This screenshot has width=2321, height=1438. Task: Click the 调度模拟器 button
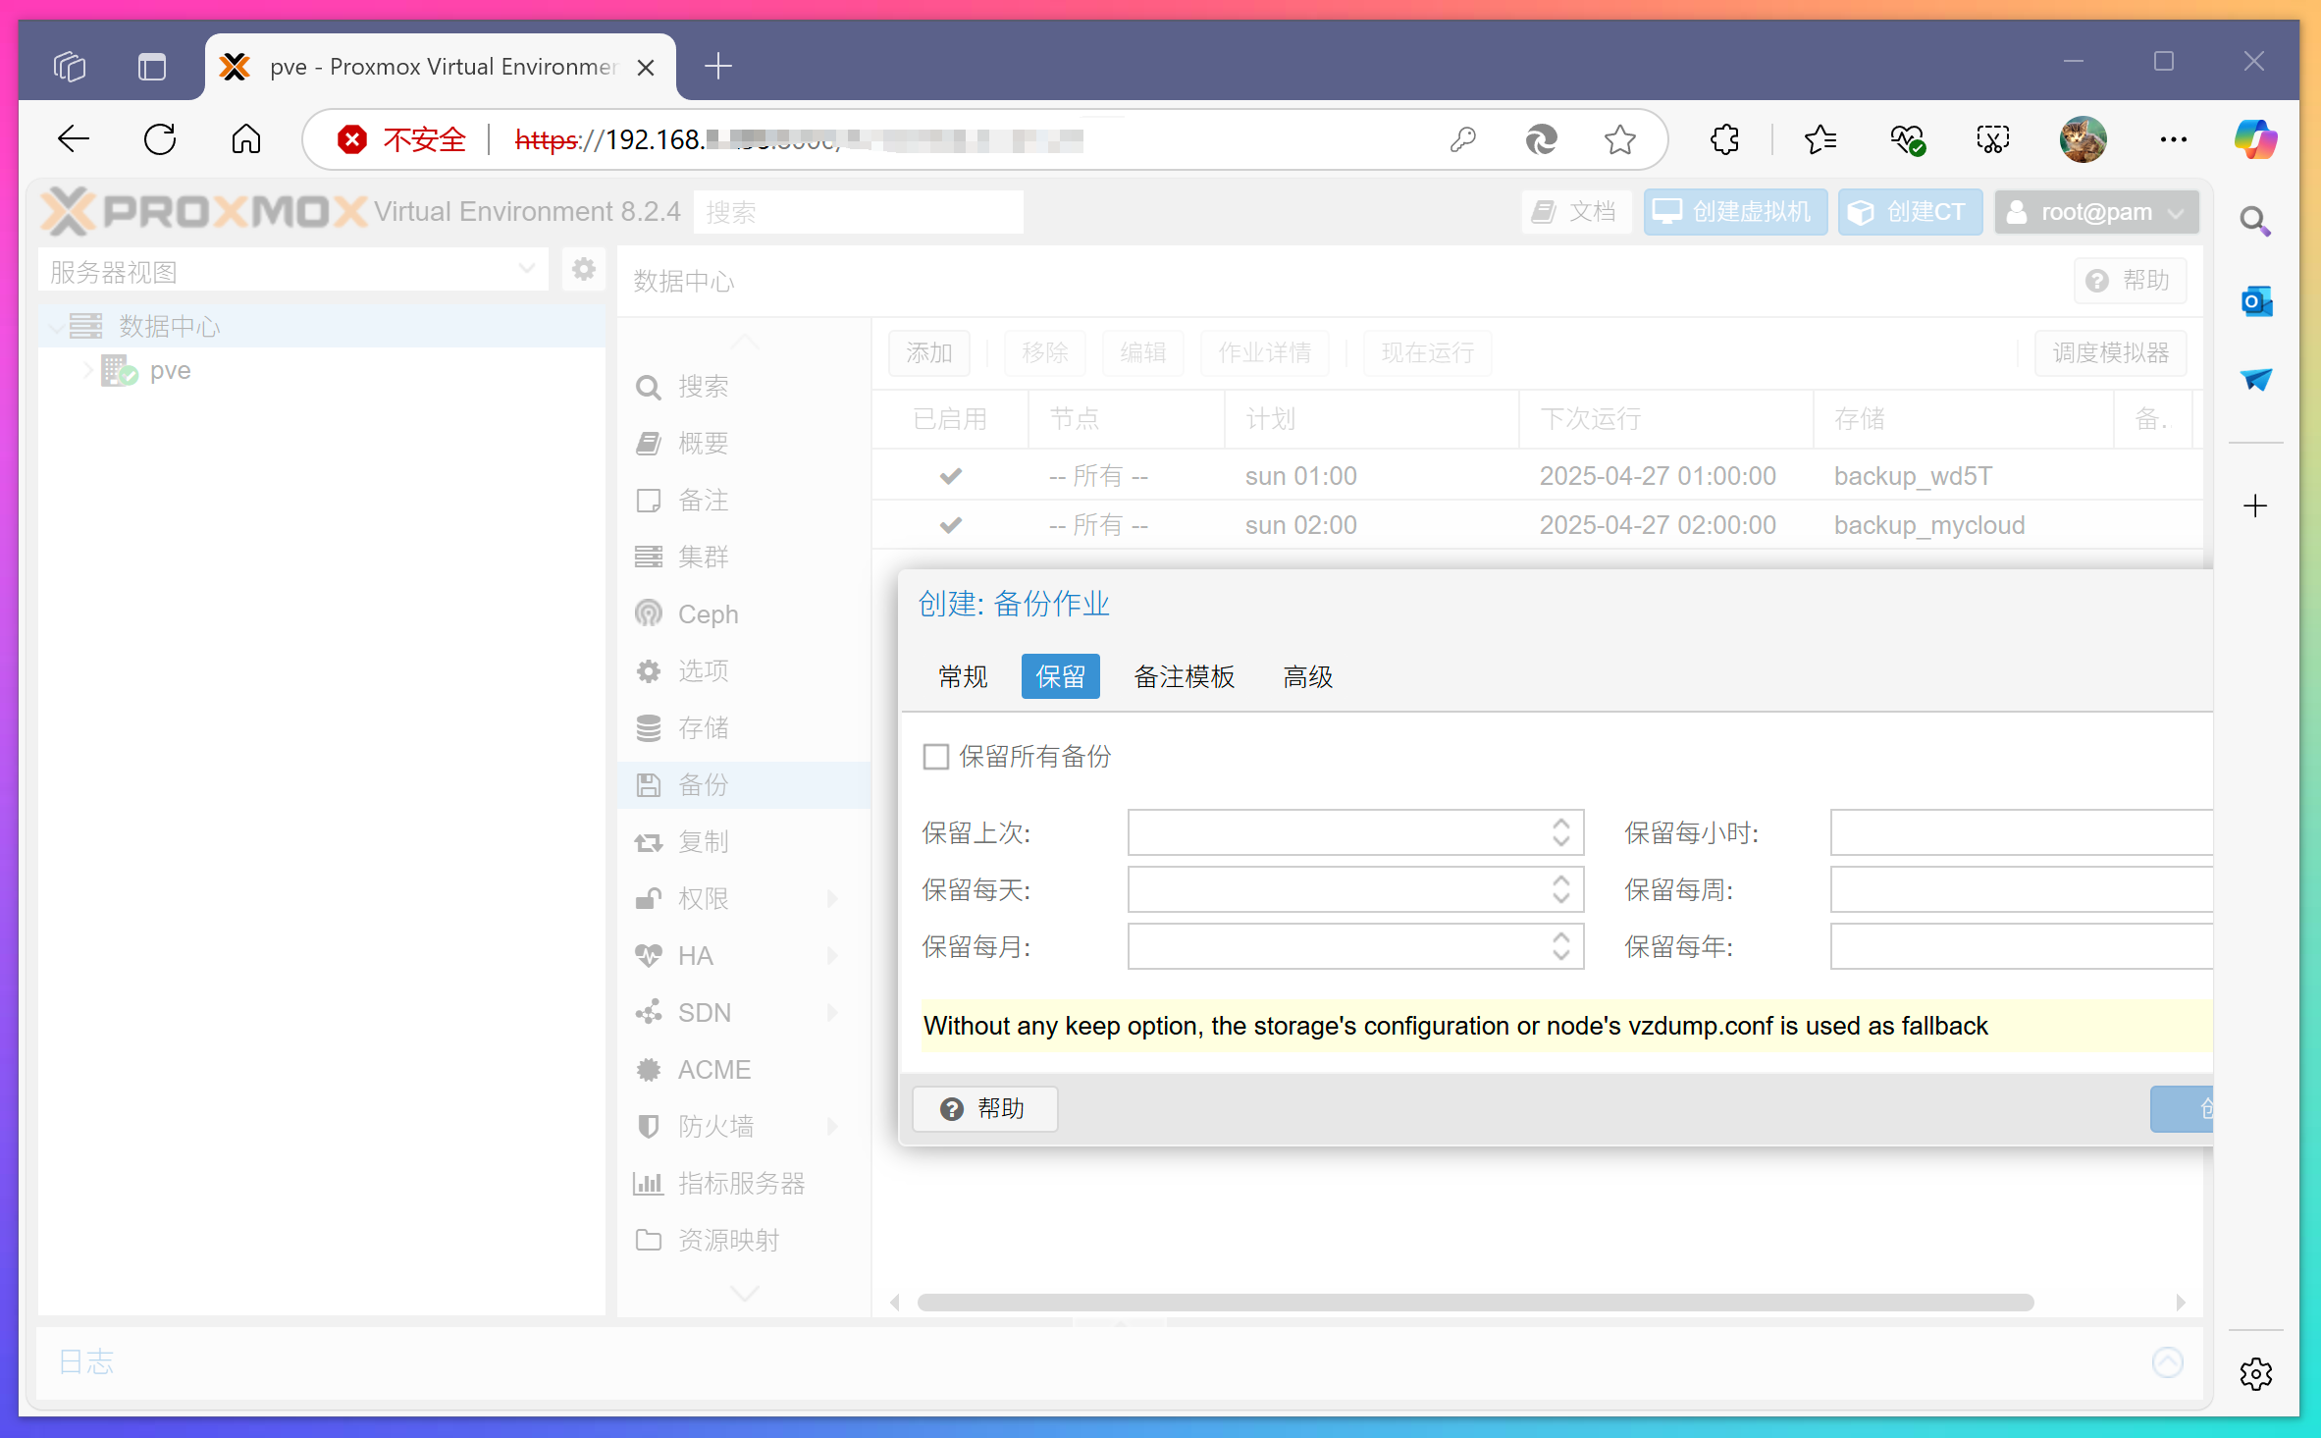pyautogui.click(x=2111, y=352)
